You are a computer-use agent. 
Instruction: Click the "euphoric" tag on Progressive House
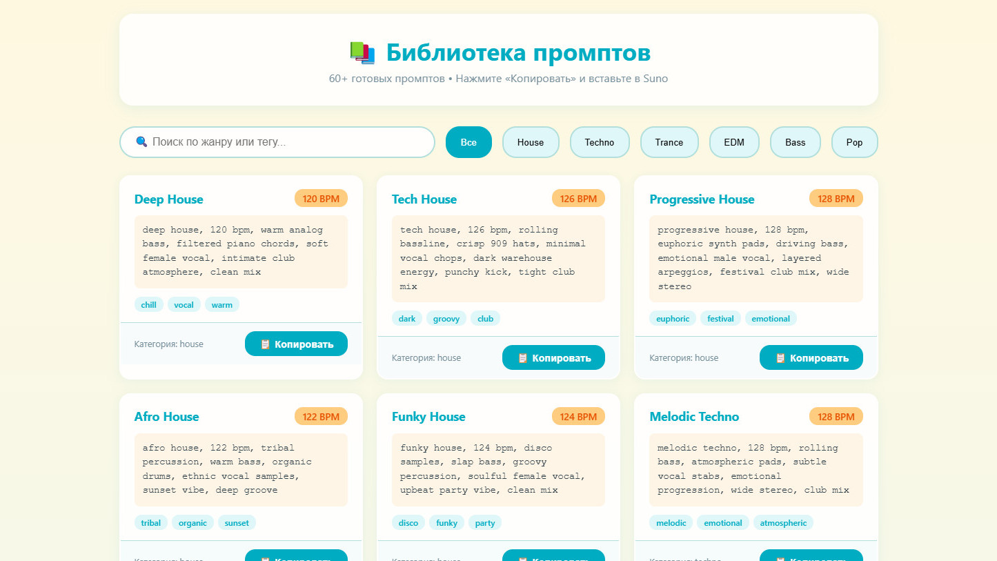[673, 318]
